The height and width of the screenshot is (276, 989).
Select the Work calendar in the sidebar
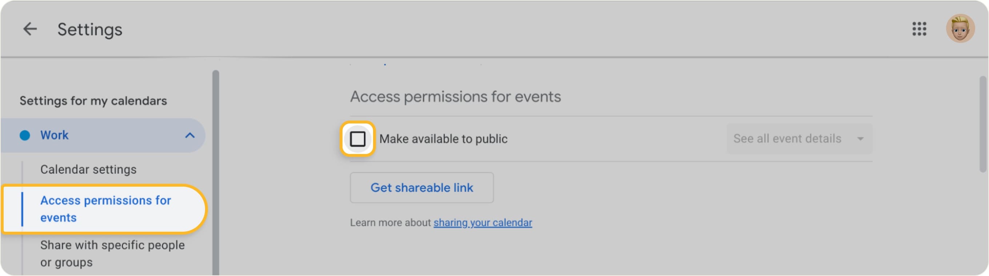click(54, 135)
